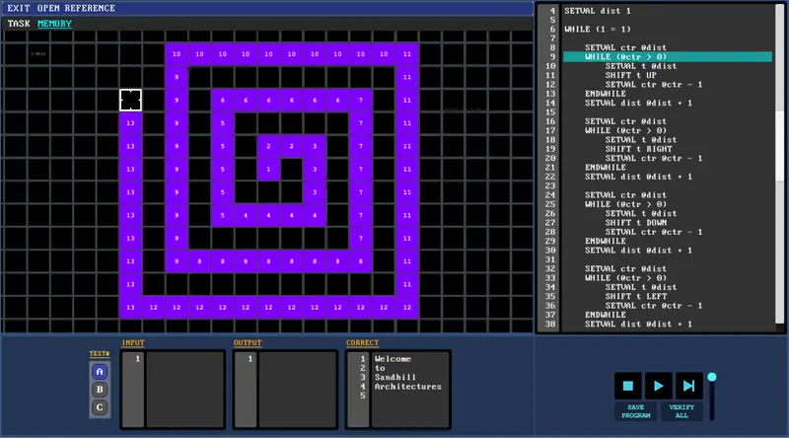Select test case A
Image resolution: width=789 pixels, height=438 pixels.
coord(100,372)
